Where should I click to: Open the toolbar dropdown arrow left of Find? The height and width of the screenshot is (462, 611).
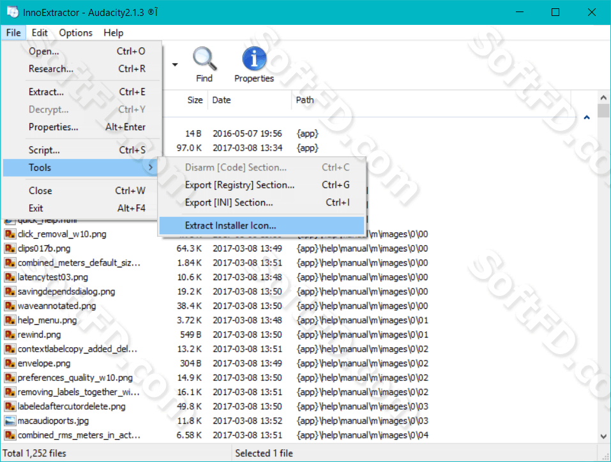(x=175, y=64)
